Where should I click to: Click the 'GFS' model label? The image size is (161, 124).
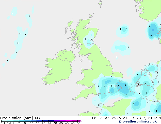38,118
